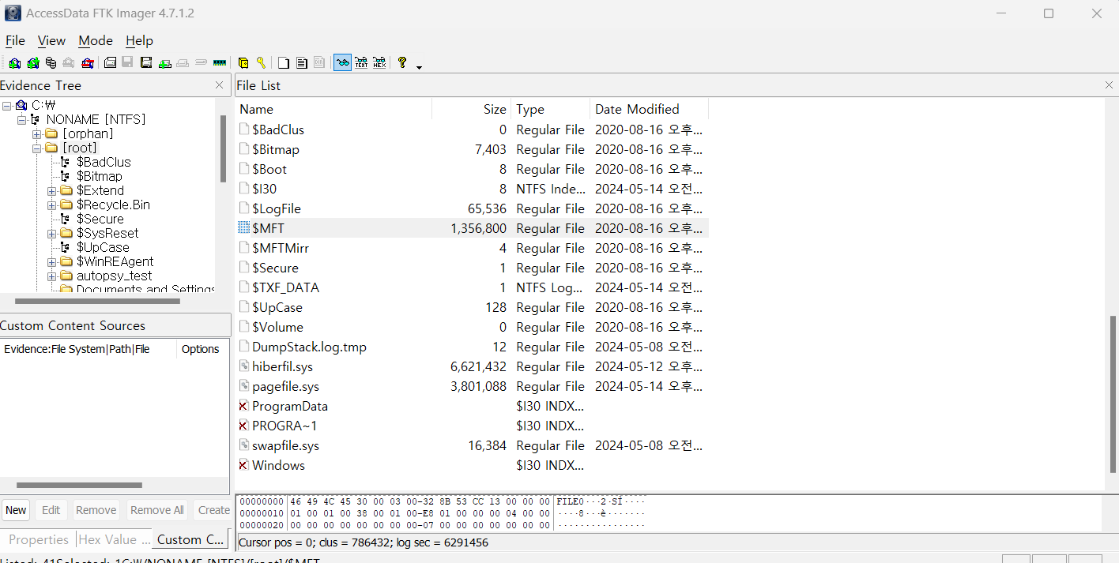Open Image Mounting from the toolbar
1119x563 pixels.
(51, 62)
